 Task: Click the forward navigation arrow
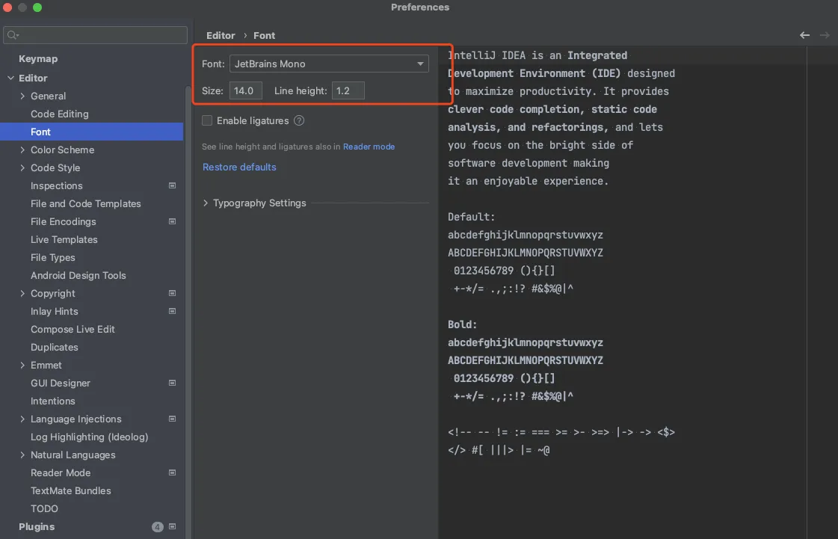click(825, 35)
